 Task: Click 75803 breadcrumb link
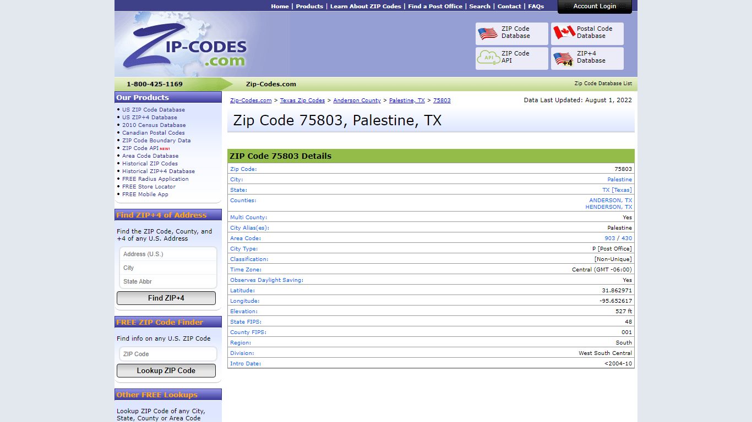coord(442,101)
